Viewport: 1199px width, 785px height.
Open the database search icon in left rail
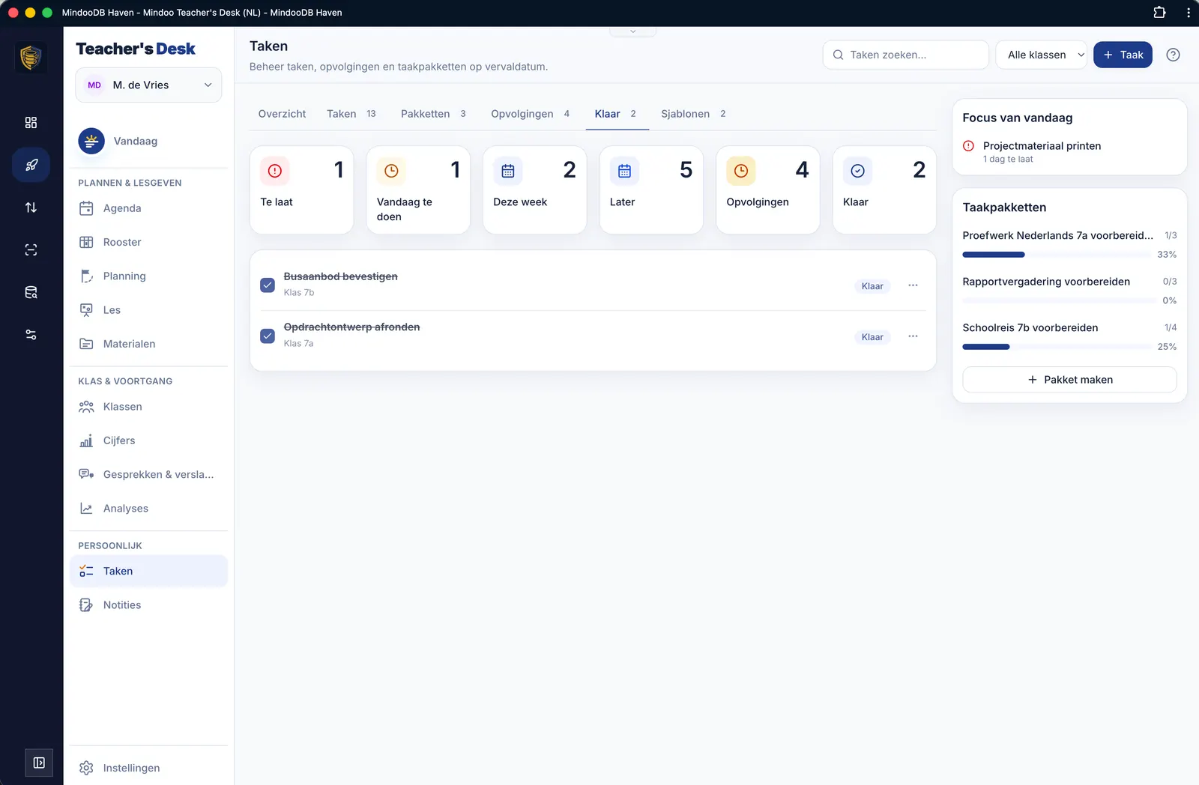click(x=31, y=292)
